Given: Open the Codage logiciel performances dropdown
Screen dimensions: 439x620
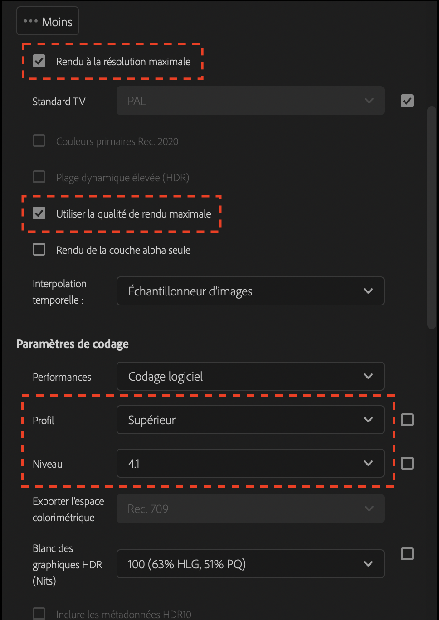Looking at the screenshot, I should [x=250, y=376].
